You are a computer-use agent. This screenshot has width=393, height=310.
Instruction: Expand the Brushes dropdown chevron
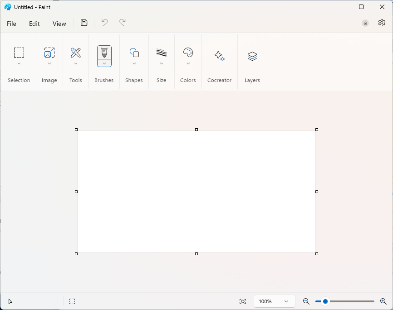tap(104, 63)
